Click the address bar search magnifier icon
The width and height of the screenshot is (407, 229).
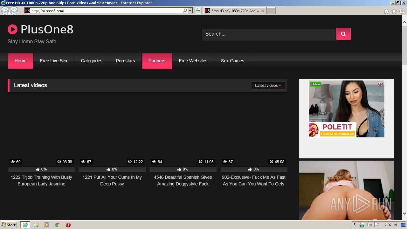pos(185,11)
